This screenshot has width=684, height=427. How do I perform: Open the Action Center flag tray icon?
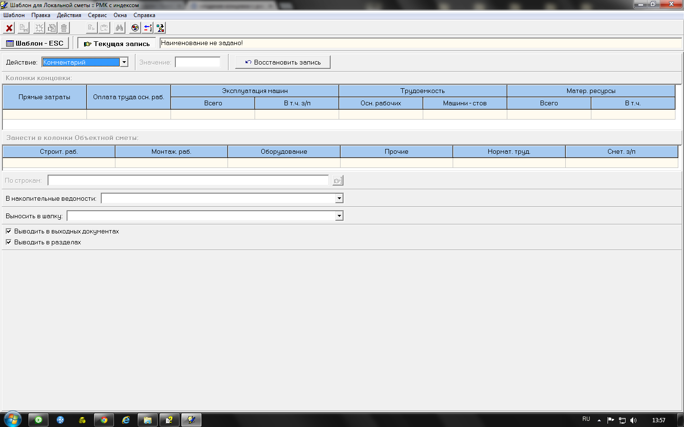(x=611, y=420)
